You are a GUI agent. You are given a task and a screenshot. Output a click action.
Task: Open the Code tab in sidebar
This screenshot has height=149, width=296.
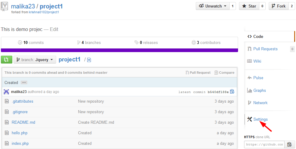coord(269,36)
